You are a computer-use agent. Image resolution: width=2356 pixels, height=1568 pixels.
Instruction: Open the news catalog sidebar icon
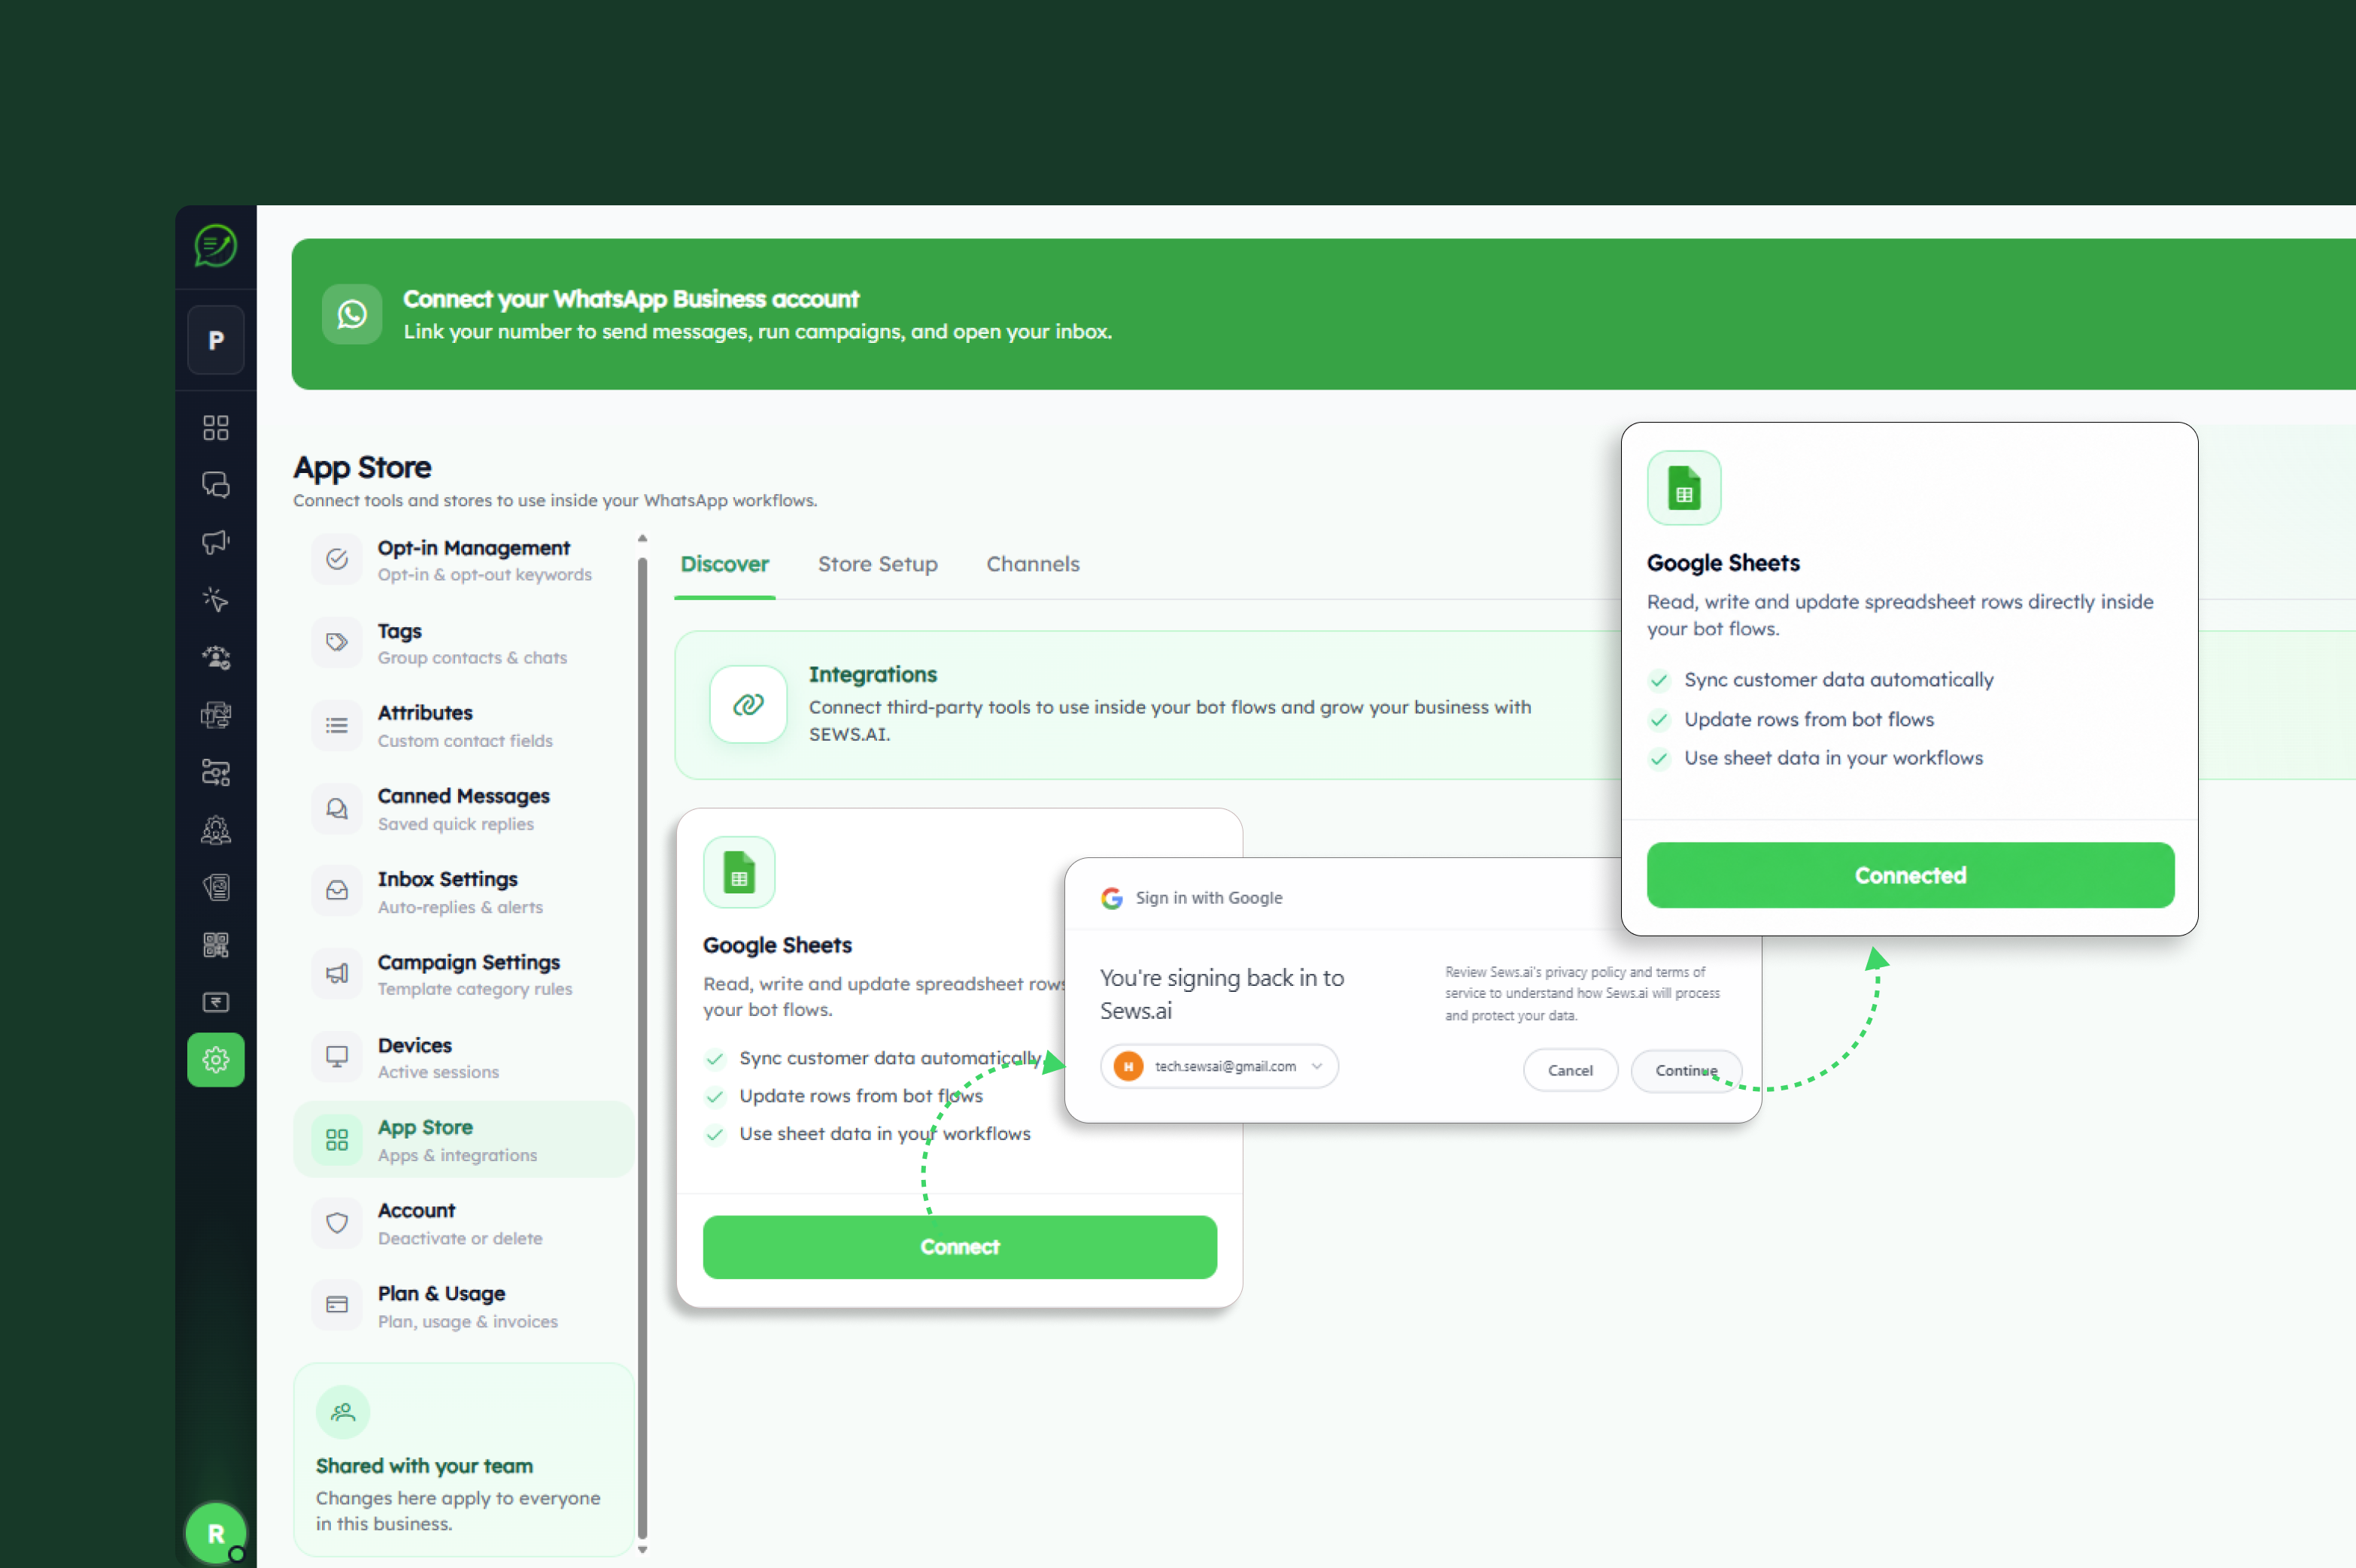pos(216,888)
